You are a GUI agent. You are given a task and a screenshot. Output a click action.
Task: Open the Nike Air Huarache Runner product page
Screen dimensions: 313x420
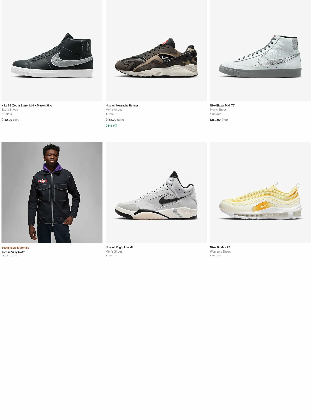122,105
